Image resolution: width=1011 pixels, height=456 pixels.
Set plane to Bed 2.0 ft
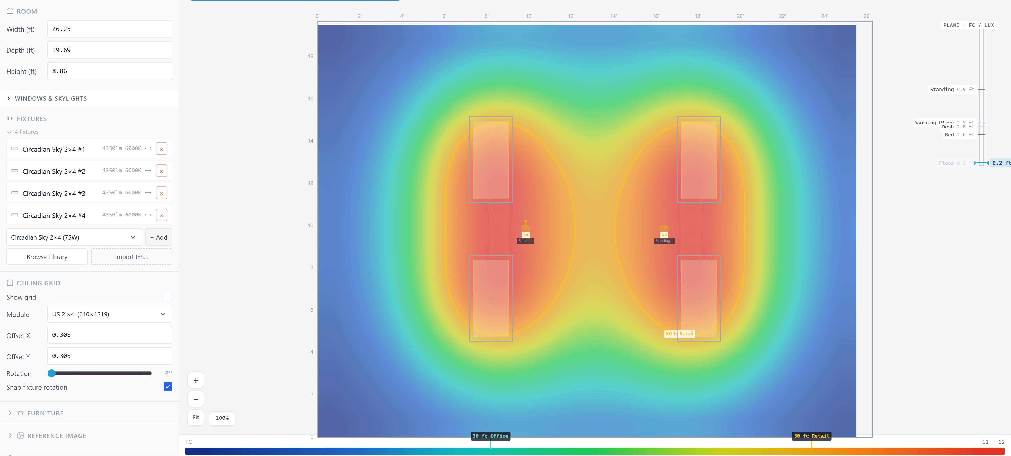(x=960, y=135)
